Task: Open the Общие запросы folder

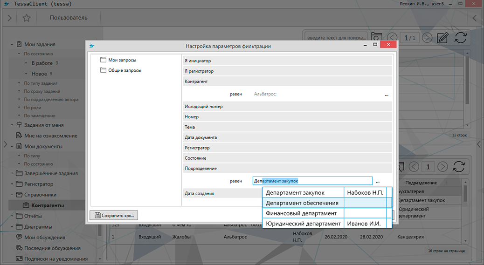Action: pyautogui.click(x=124, y=70)
